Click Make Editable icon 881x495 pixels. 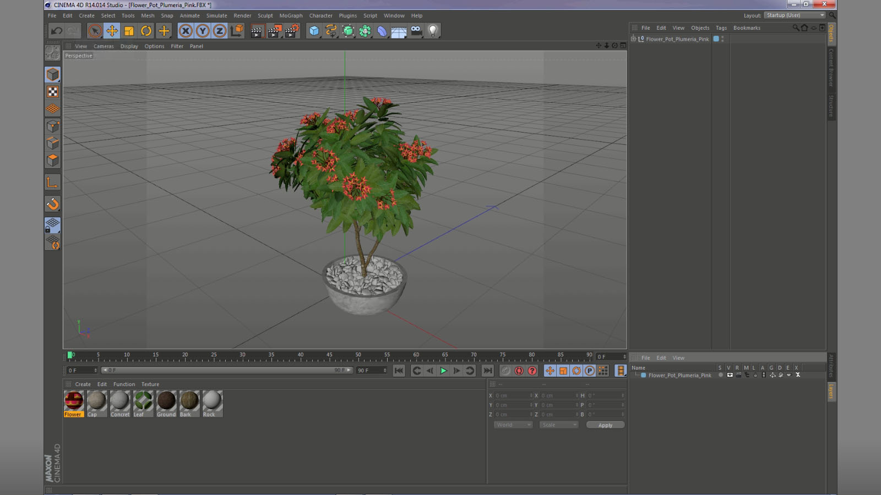point(52,53)
